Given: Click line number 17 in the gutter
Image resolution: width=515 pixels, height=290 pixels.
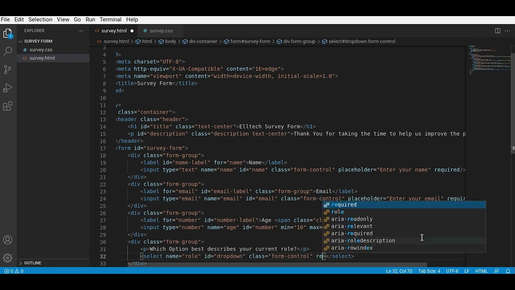Looking at the screenshot, I should tap(103, 148).
